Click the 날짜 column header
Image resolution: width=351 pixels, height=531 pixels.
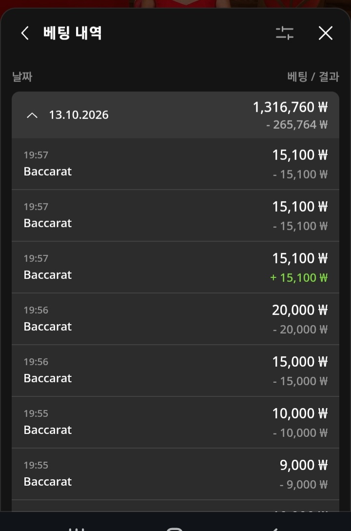[22, 77]
